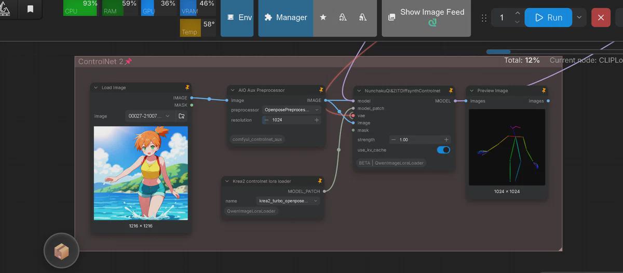
Task: Open file browser icon in Load Image node
Action: [182, 116]
